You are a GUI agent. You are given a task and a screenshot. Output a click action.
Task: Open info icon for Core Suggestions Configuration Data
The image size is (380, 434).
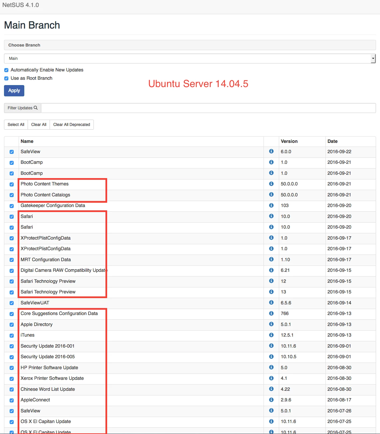[271, 313]
